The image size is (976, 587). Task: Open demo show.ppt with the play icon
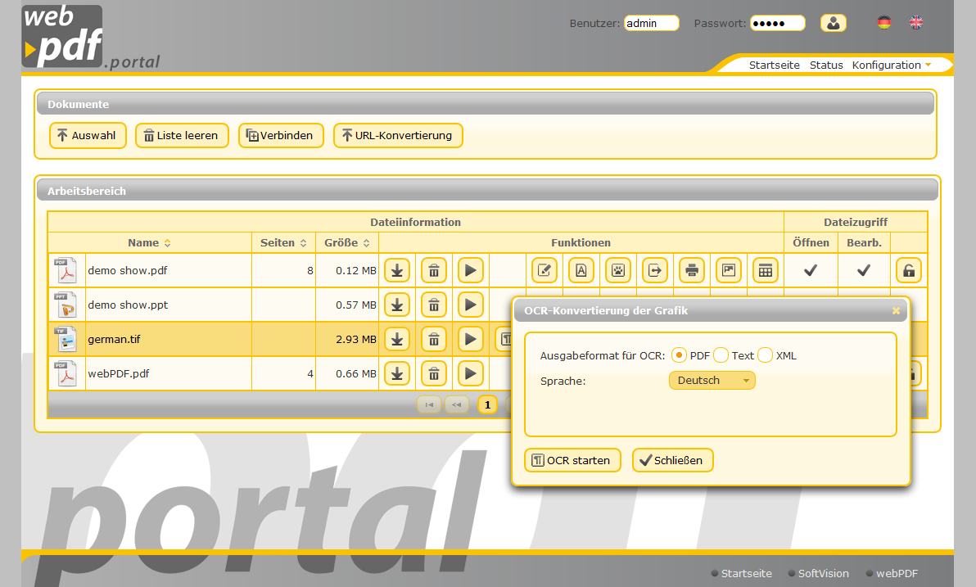[x=471, y=304]
